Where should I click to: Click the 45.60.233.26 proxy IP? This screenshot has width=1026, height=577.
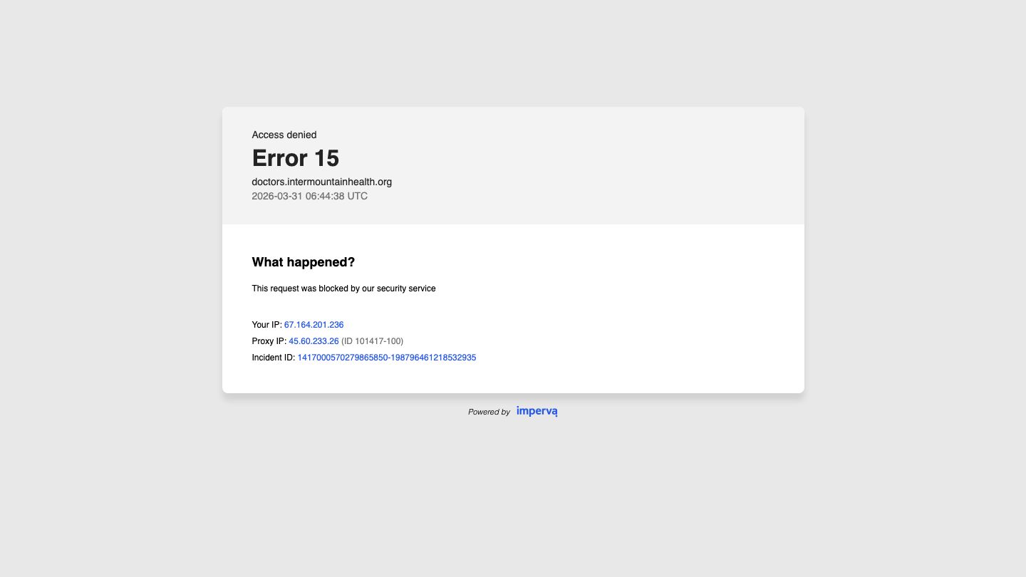click(x=313, y=341)
